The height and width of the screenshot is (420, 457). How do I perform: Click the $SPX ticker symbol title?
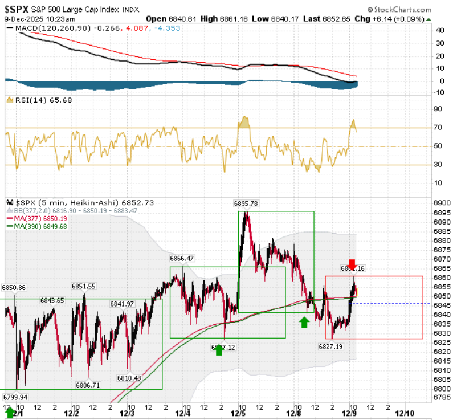pyautogui.click(x=17, y=9)
